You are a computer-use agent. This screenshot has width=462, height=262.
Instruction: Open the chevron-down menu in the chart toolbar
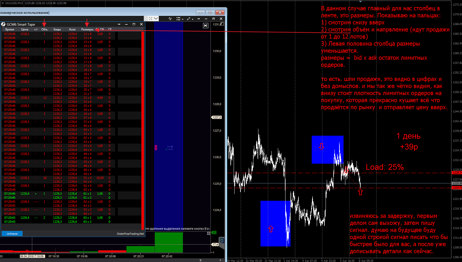click(x=156, y=19)
